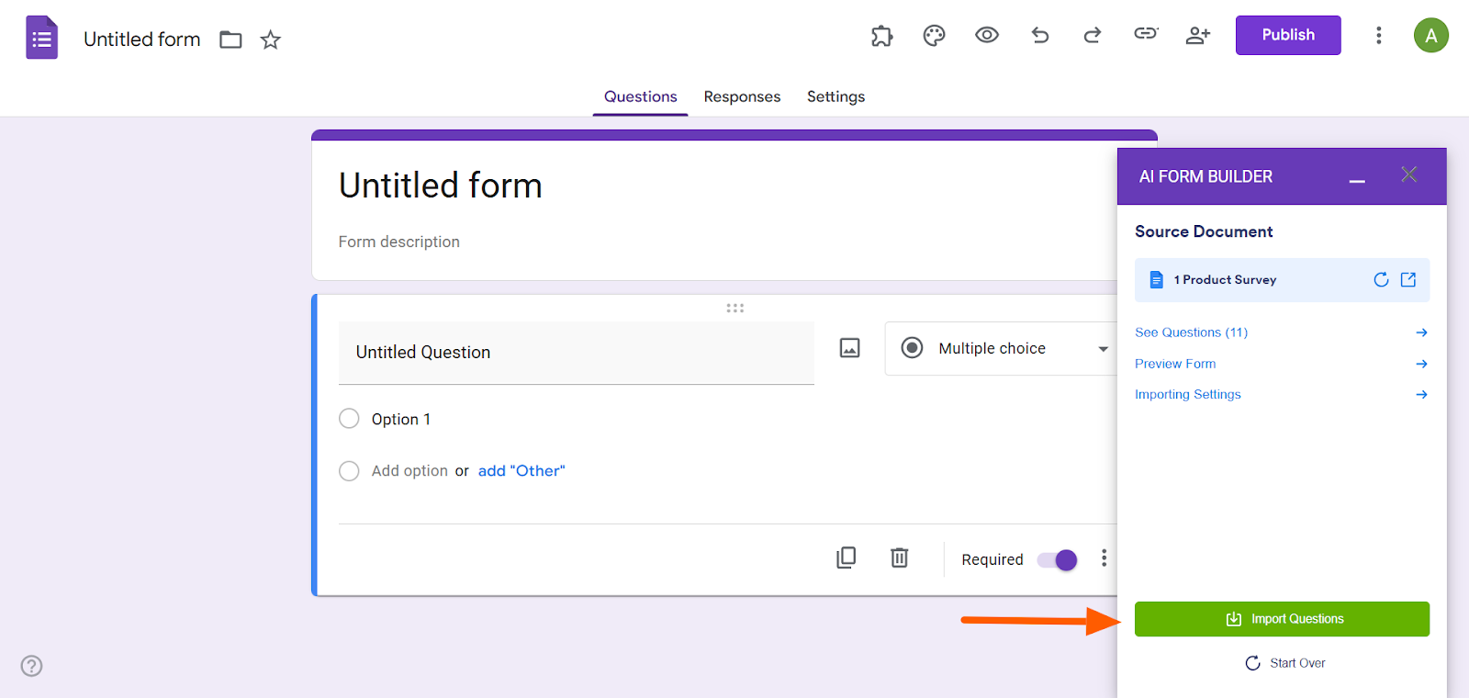The image size is (1469, 698).
Task: Open question more options menu
Action: tap(1104, 558)
